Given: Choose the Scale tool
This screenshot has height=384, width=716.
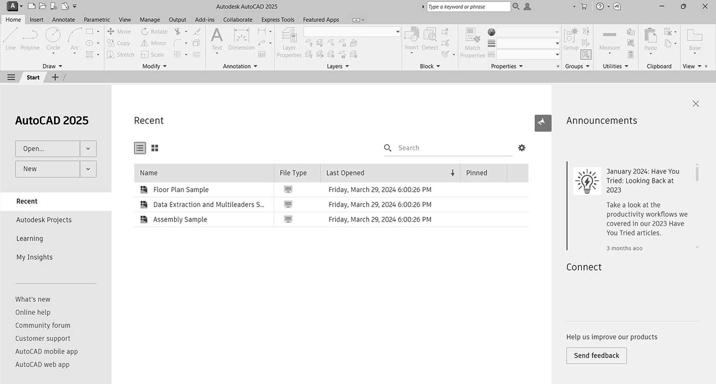Looking at the screenshot, I should (x=153, y=55).
